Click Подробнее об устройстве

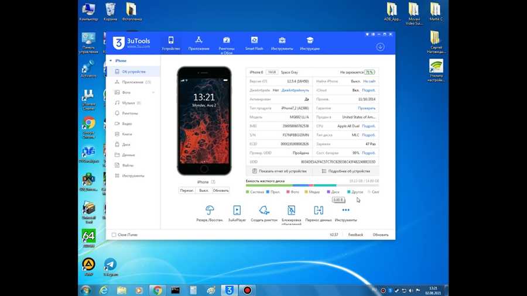(346, 171)
